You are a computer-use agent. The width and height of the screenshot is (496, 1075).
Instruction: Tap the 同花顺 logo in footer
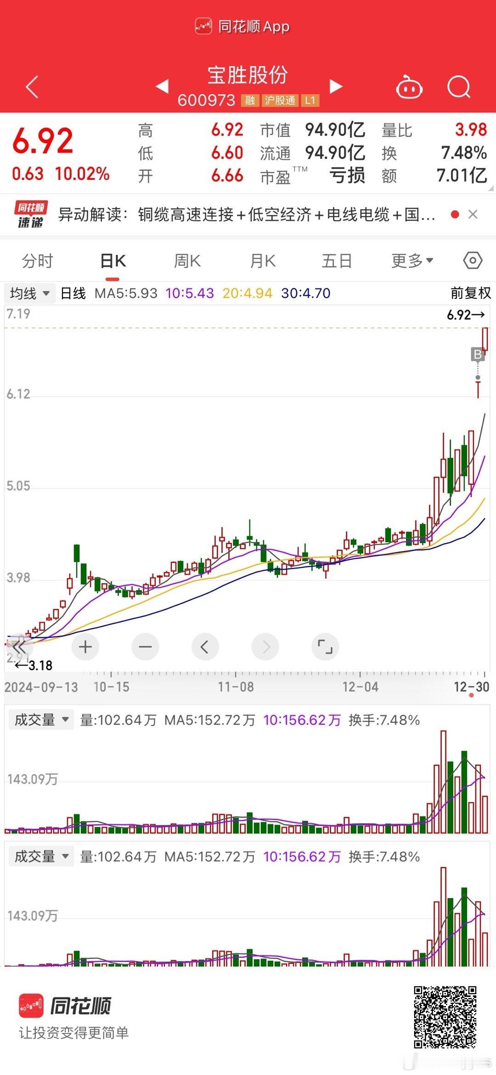(65, 1005)
